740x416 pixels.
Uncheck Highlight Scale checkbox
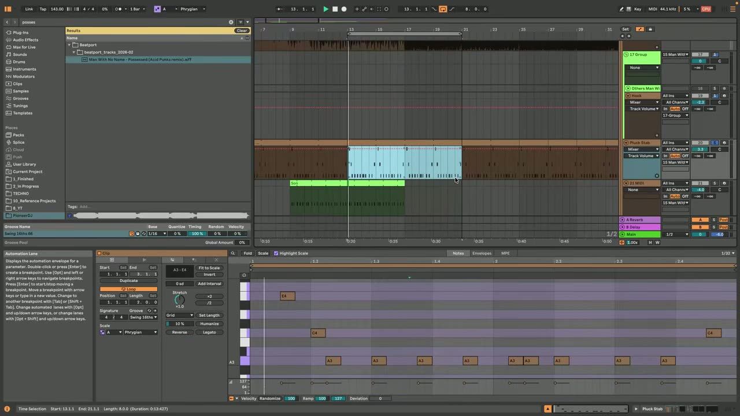[x=276, y=253]
